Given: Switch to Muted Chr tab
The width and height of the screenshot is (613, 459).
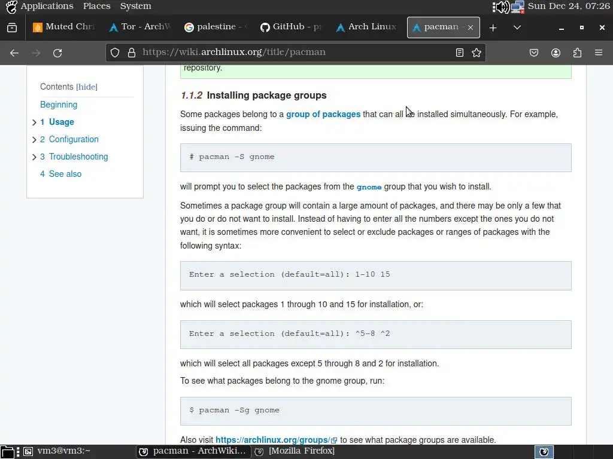Looking at the screenshot, I should point(65,27).
